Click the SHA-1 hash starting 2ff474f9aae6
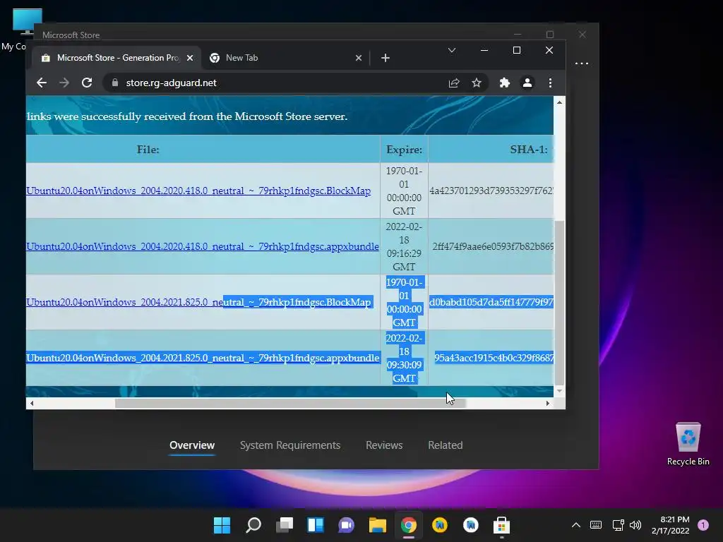The height and width of the screenshot is (542, 723). click(x=493, y=246)
